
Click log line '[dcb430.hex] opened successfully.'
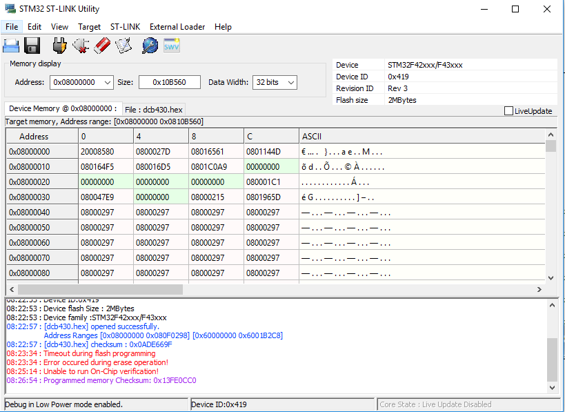101,326
